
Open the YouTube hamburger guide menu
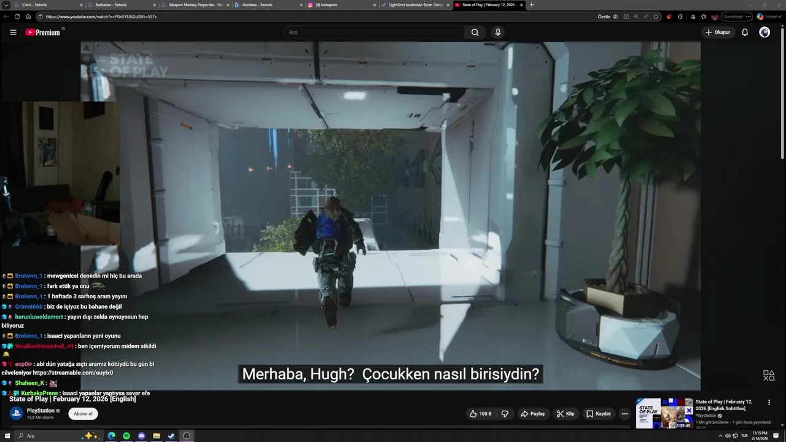tap(13, 33)
